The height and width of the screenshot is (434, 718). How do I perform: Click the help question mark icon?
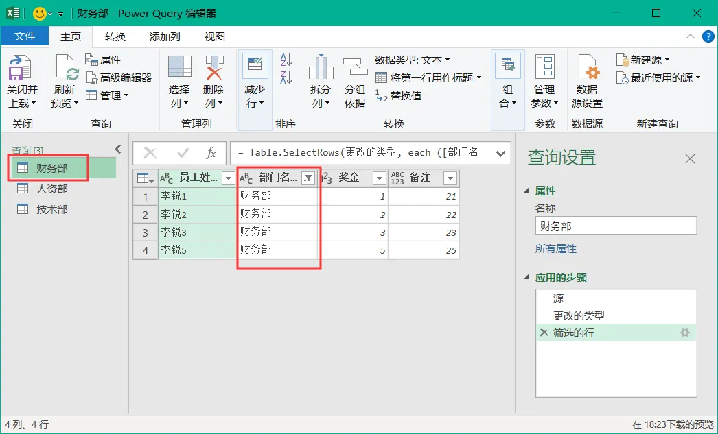coord(708,36)
